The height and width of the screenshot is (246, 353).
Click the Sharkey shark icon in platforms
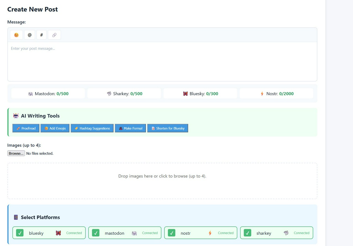coord(286,233)
